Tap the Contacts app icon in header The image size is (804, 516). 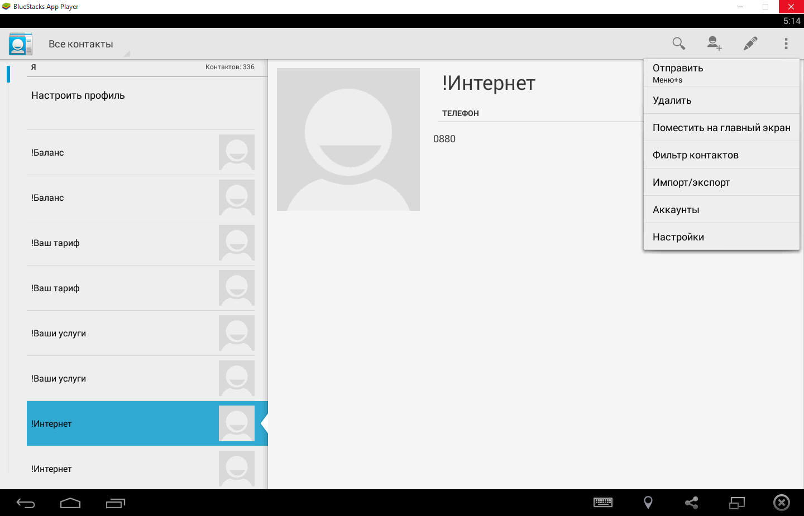pyautogui.click(x=21, y=44)
